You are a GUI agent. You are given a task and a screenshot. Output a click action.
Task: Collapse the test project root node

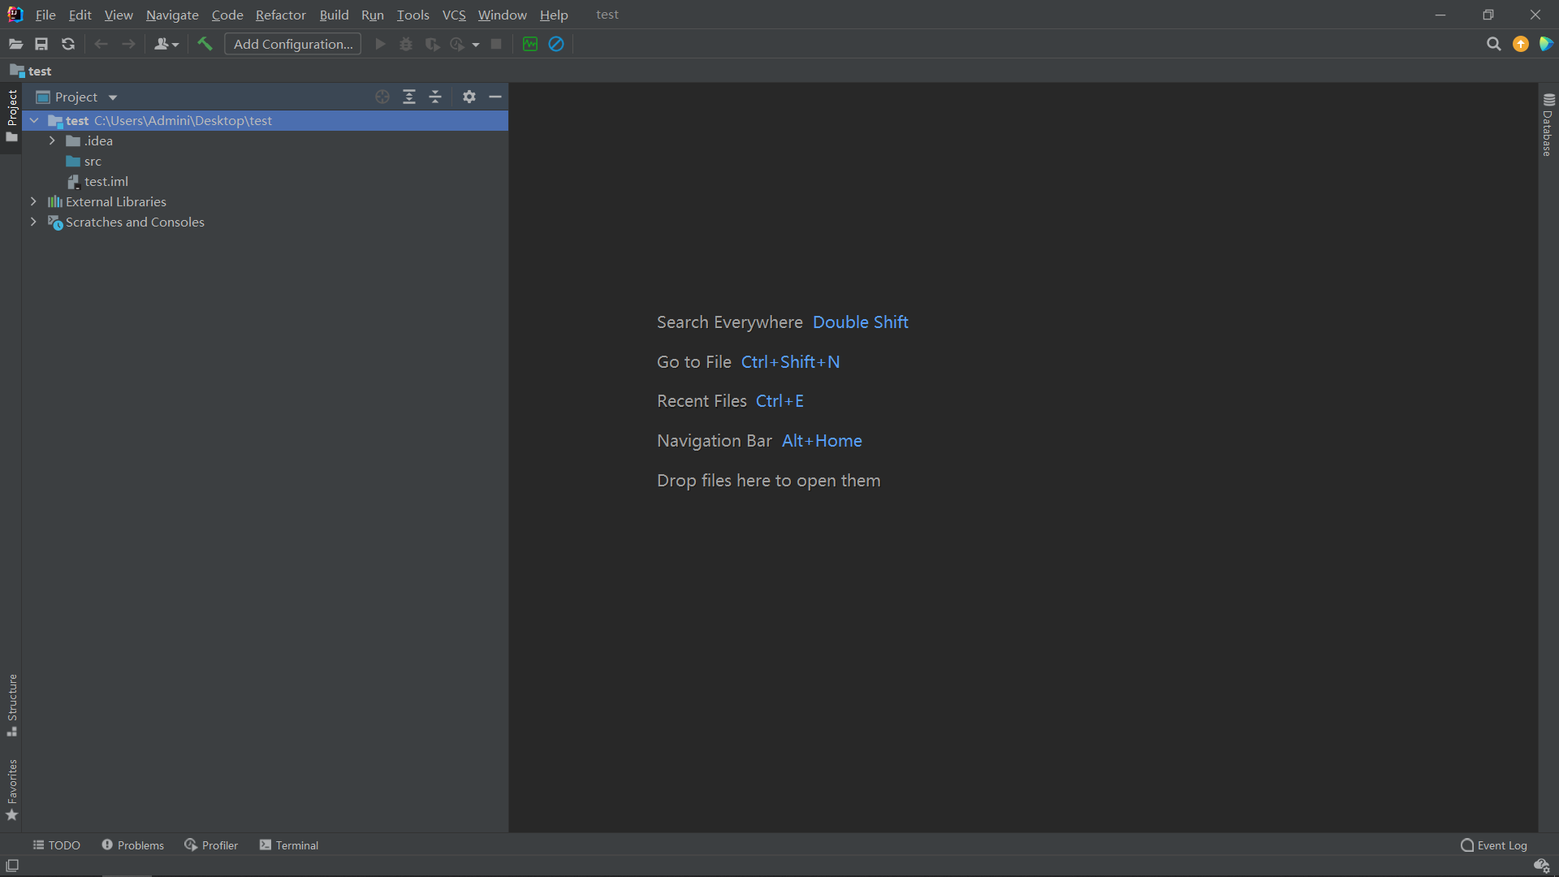[34, 120]
